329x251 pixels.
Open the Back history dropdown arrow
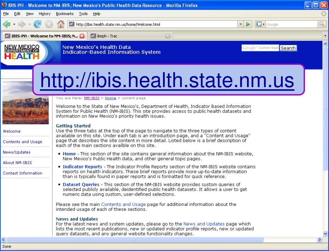point(14,24)
